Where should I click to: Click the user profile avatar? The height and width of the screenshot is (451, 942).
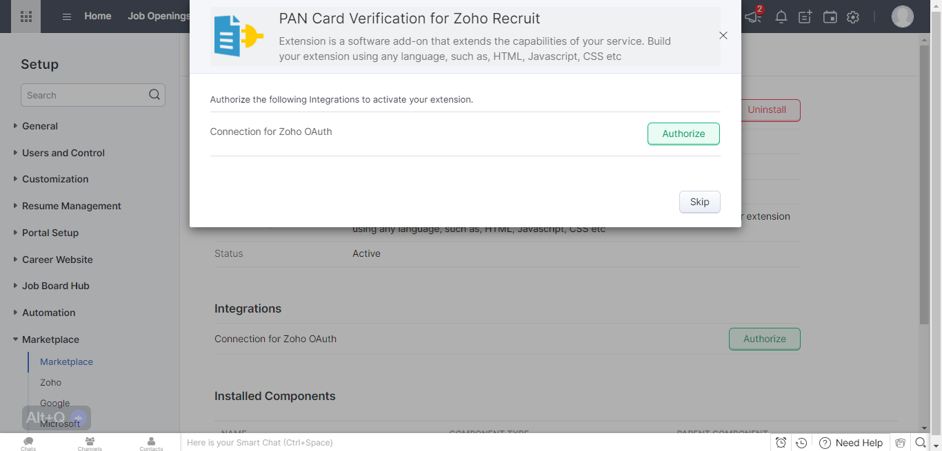[903, 17]
